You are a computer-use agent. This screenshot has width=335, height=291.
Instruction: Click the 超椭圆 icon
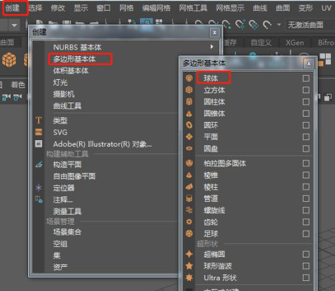point(189,254)
